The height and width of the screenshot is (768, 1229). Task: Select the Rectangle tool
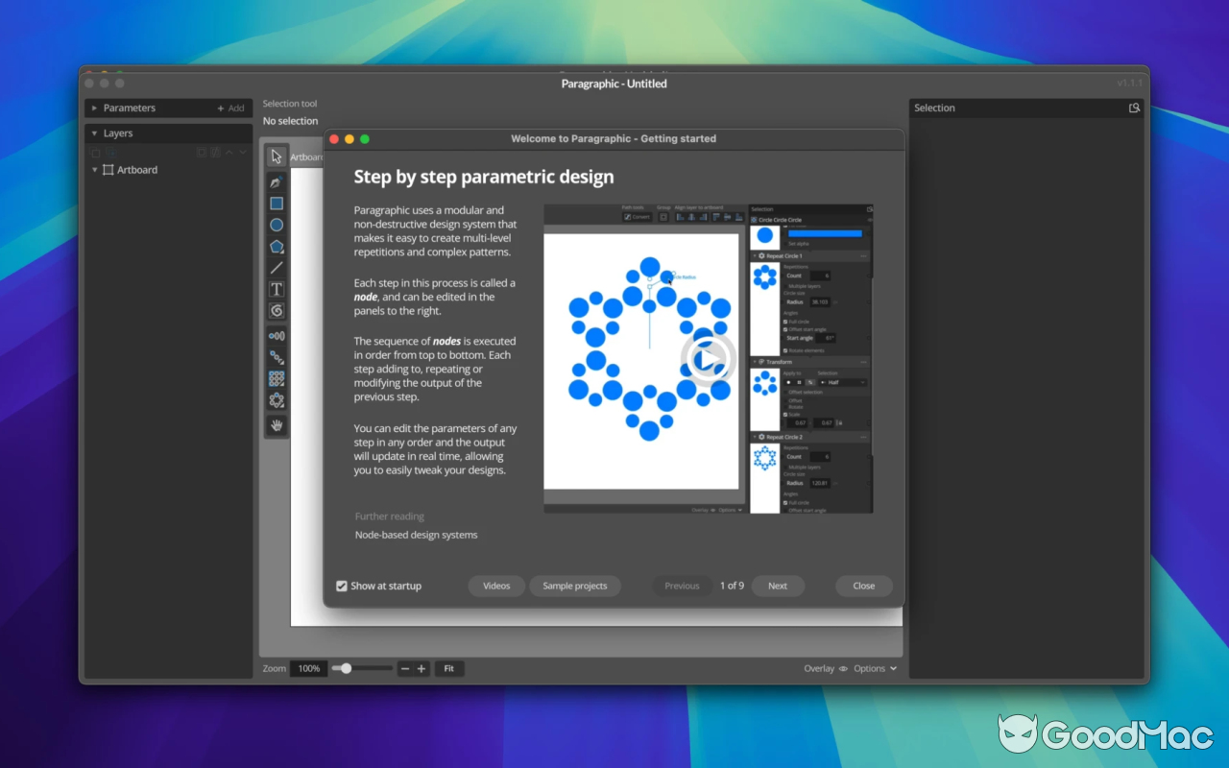point(276,203)
